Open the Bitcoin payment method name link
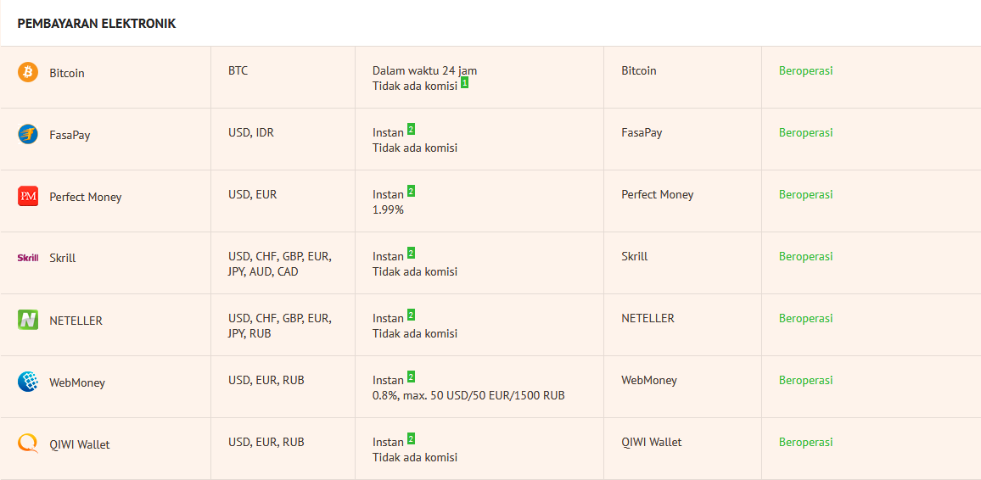This screenshot has width=981, height=480. pos(66,73)
